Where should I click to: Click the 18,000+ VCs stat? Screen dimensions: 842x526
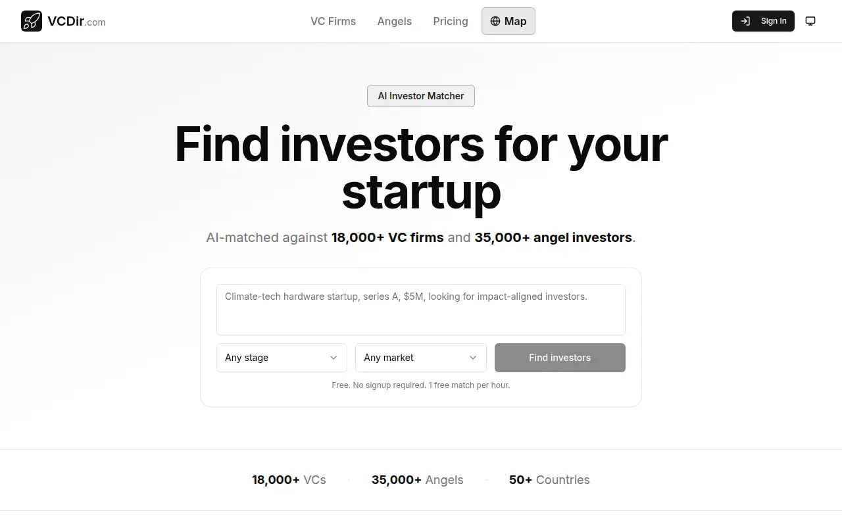pyautogui.click(x=289, y=480)
